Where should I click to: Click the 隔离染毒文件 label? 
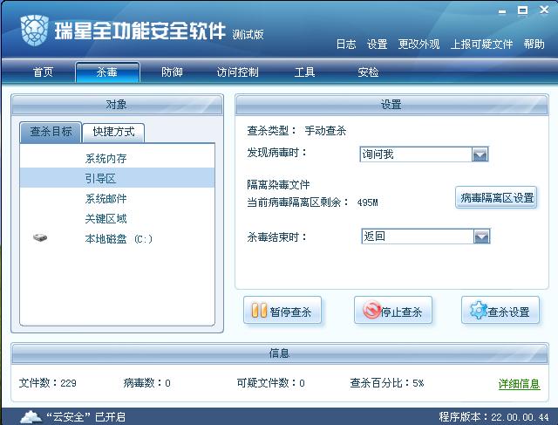point(278,184)
